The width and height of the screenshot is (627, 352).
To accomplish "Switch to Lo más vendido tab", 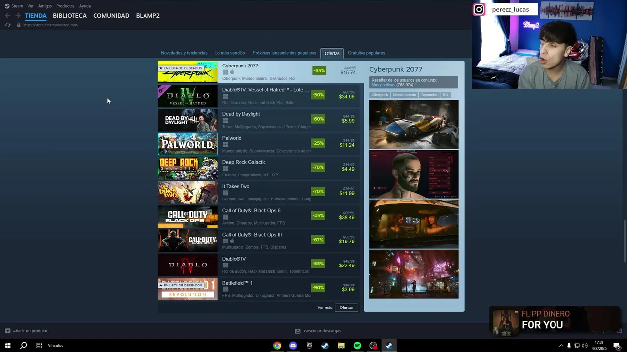I will [230, 53].
